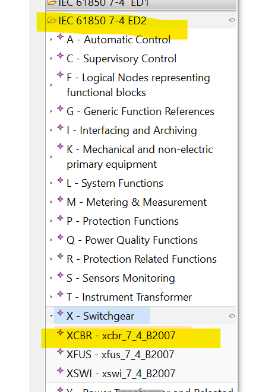Viewport: 259px width, 392px height.
Task: Expand the F - Logical Nodes representing functional blocks
Action: (51, 85)
